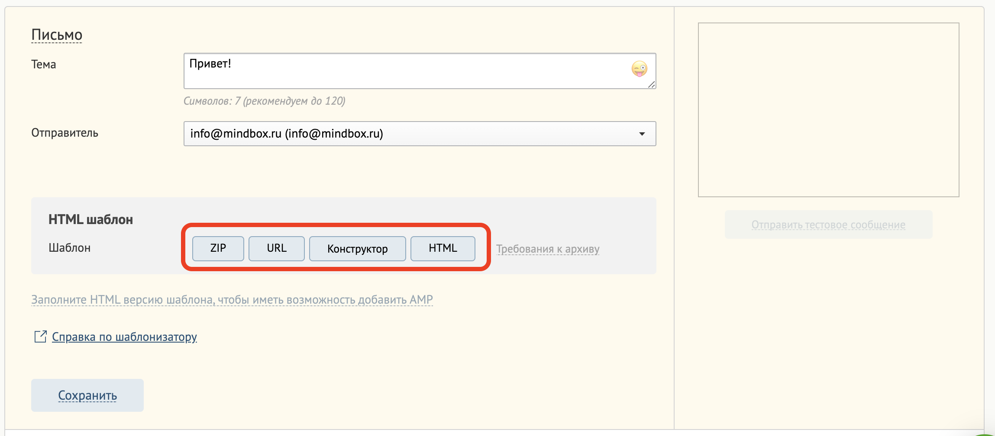Choose the Конструктор template button
Viewport: 995px width, 436px height.
click(358, 248)
